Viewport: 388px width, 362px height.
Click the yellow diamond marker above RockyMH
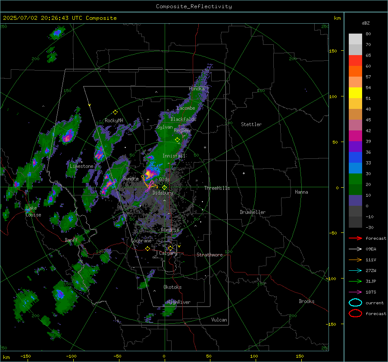(115, 112)
